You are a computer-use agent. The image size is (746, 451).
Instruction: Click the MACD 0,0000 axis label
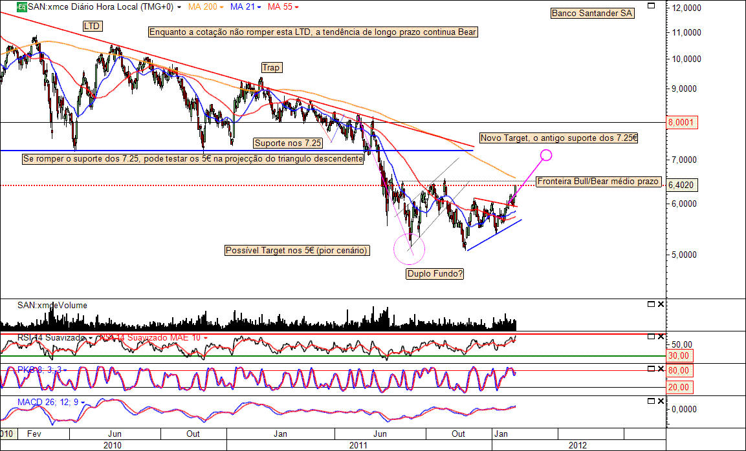click(x=684, y=409)
